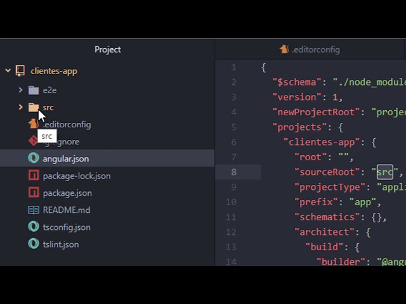The width and height of the screenshot is (406, 304).
Task: Collapse the clientes-app project root chevron
Action: click(8, 70)
